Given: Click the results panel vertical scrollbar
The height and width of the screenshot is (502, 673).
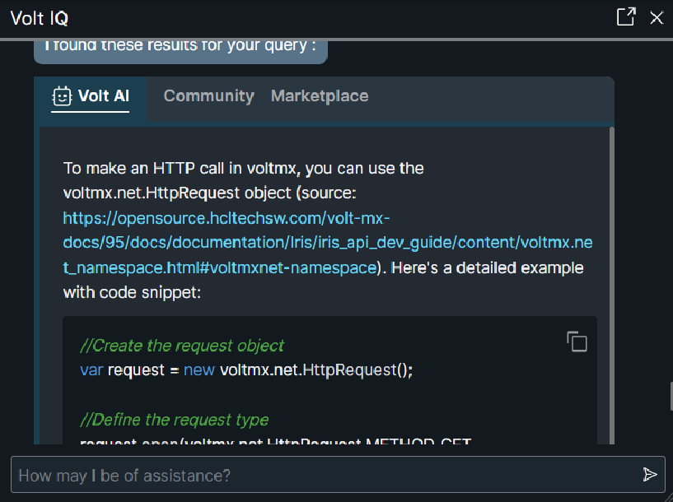Looking at the screenshot, I should [x=611, y=280].
